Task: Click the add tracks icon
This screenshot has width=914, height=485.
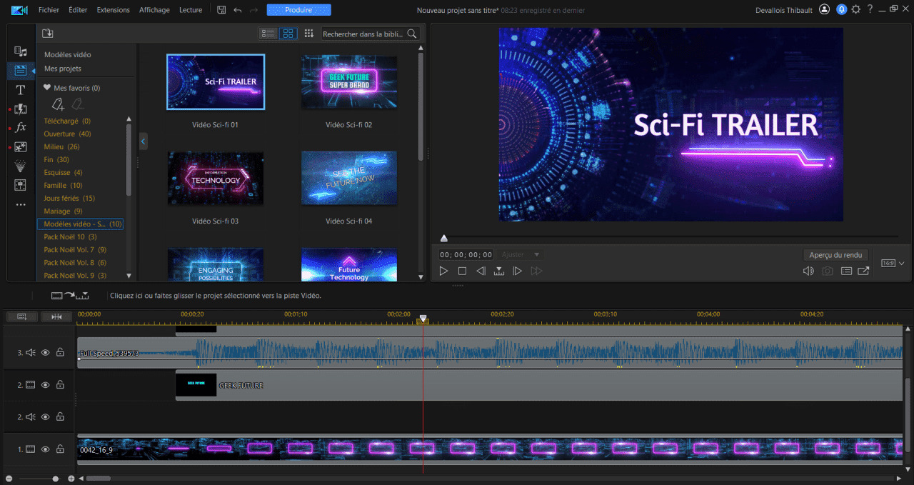Action: click(x=21, y=316)
